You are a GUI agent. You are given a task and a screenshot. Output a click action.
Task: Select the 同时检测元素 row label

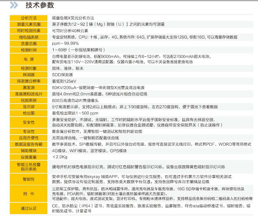pyautogui.click(x=29, y=31)
